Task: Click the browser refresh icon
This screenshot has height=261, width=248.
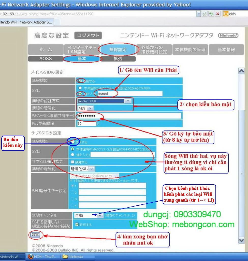Action: [211, 14]
